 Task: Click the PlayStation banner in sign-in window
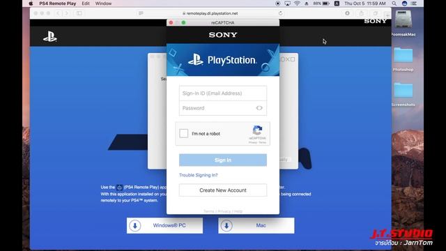click(x=223, y=60)
